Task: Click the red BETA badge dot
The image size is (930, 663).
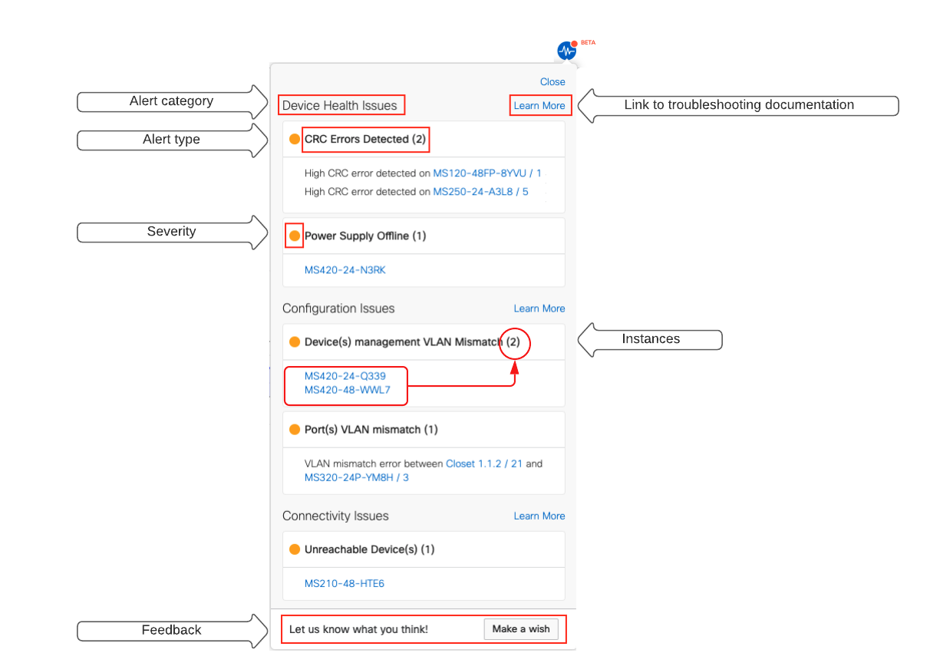Action: point(575,42)
